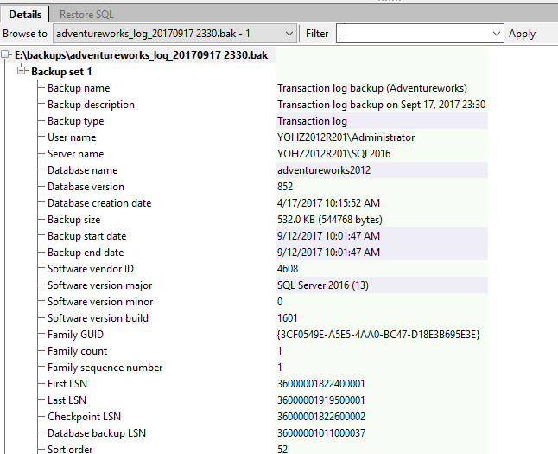Click the Server name property
The height and width of the screenshot is (454, 558).
77,154
